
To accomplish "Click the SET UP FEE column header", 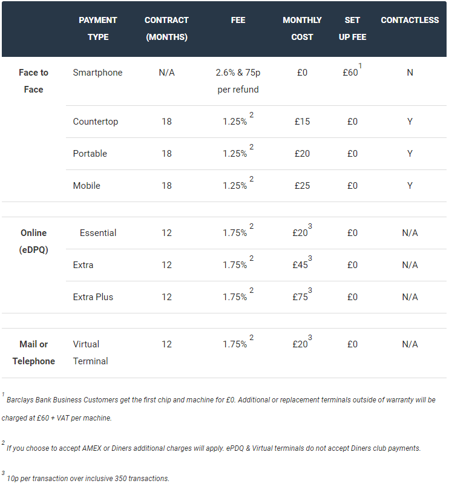I will tap(352, 28).
